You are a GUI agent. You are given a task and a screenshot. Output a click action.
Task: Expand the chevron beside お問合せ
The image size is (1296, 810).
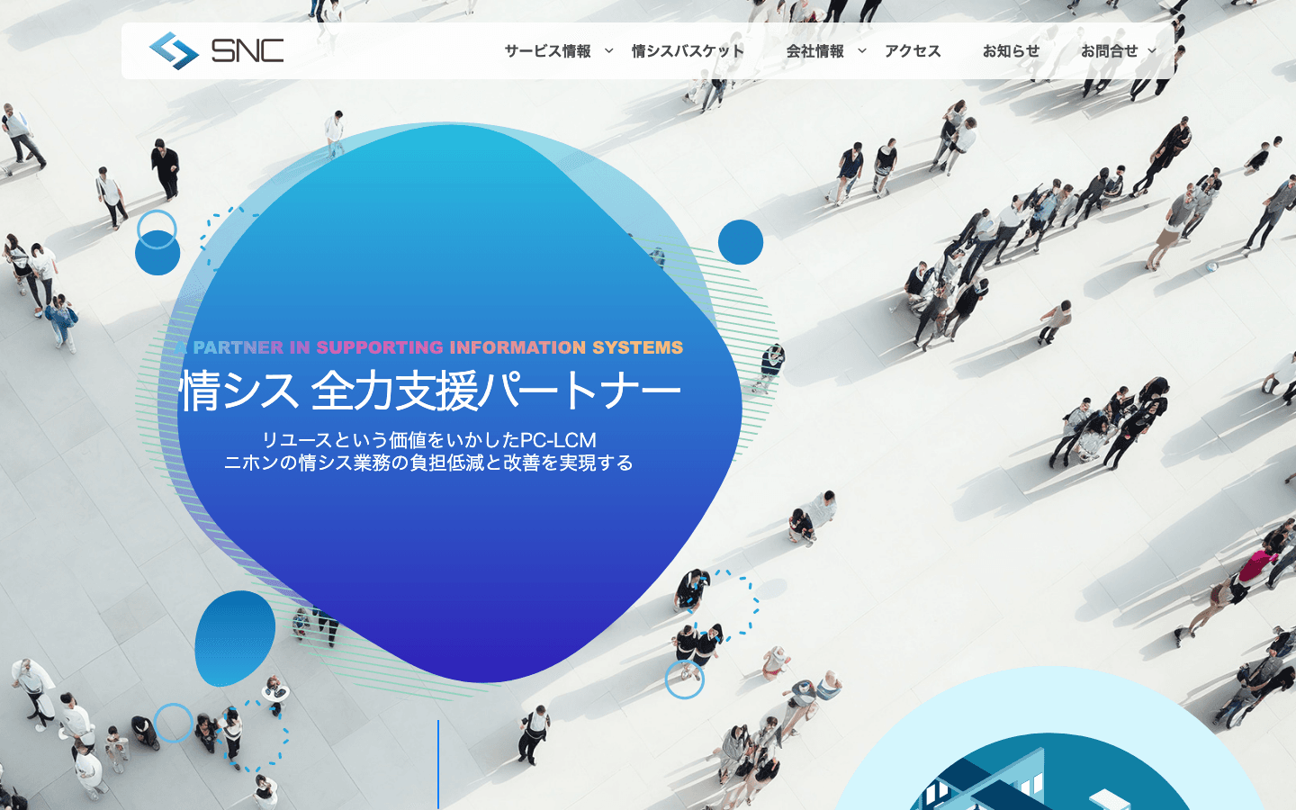(x=1152, y=51)
